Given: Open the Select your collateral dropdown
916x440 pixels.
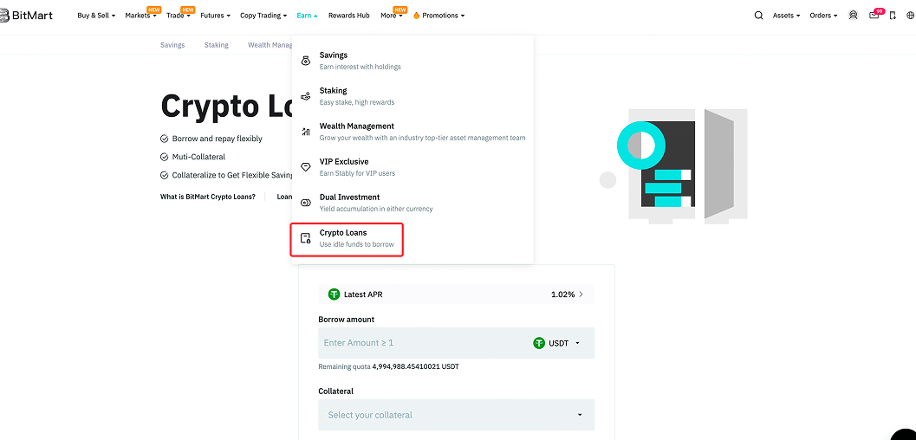Looking at the screenshot, I should click(456, 415).
